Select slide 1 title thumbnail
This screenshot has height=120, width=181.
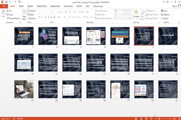point(168,36)
